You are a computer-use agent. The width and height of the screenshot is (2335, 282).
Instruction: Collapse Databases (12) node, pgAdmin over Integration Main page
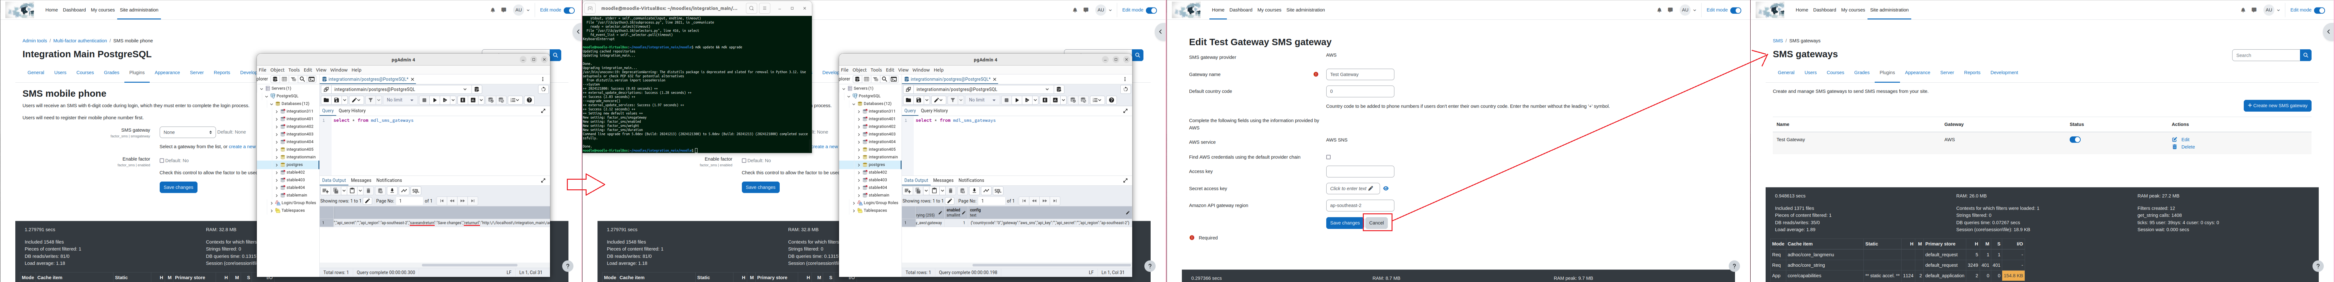272,104
